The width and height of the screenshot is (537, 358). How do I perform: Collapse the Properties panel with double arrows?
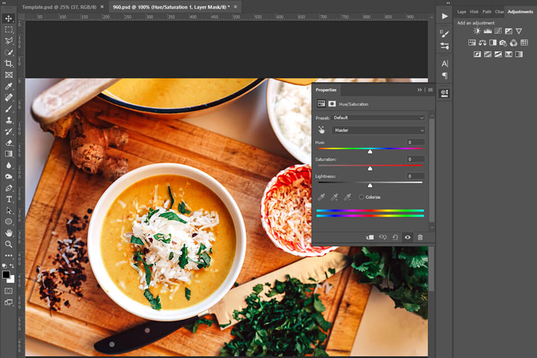point(419,89)
